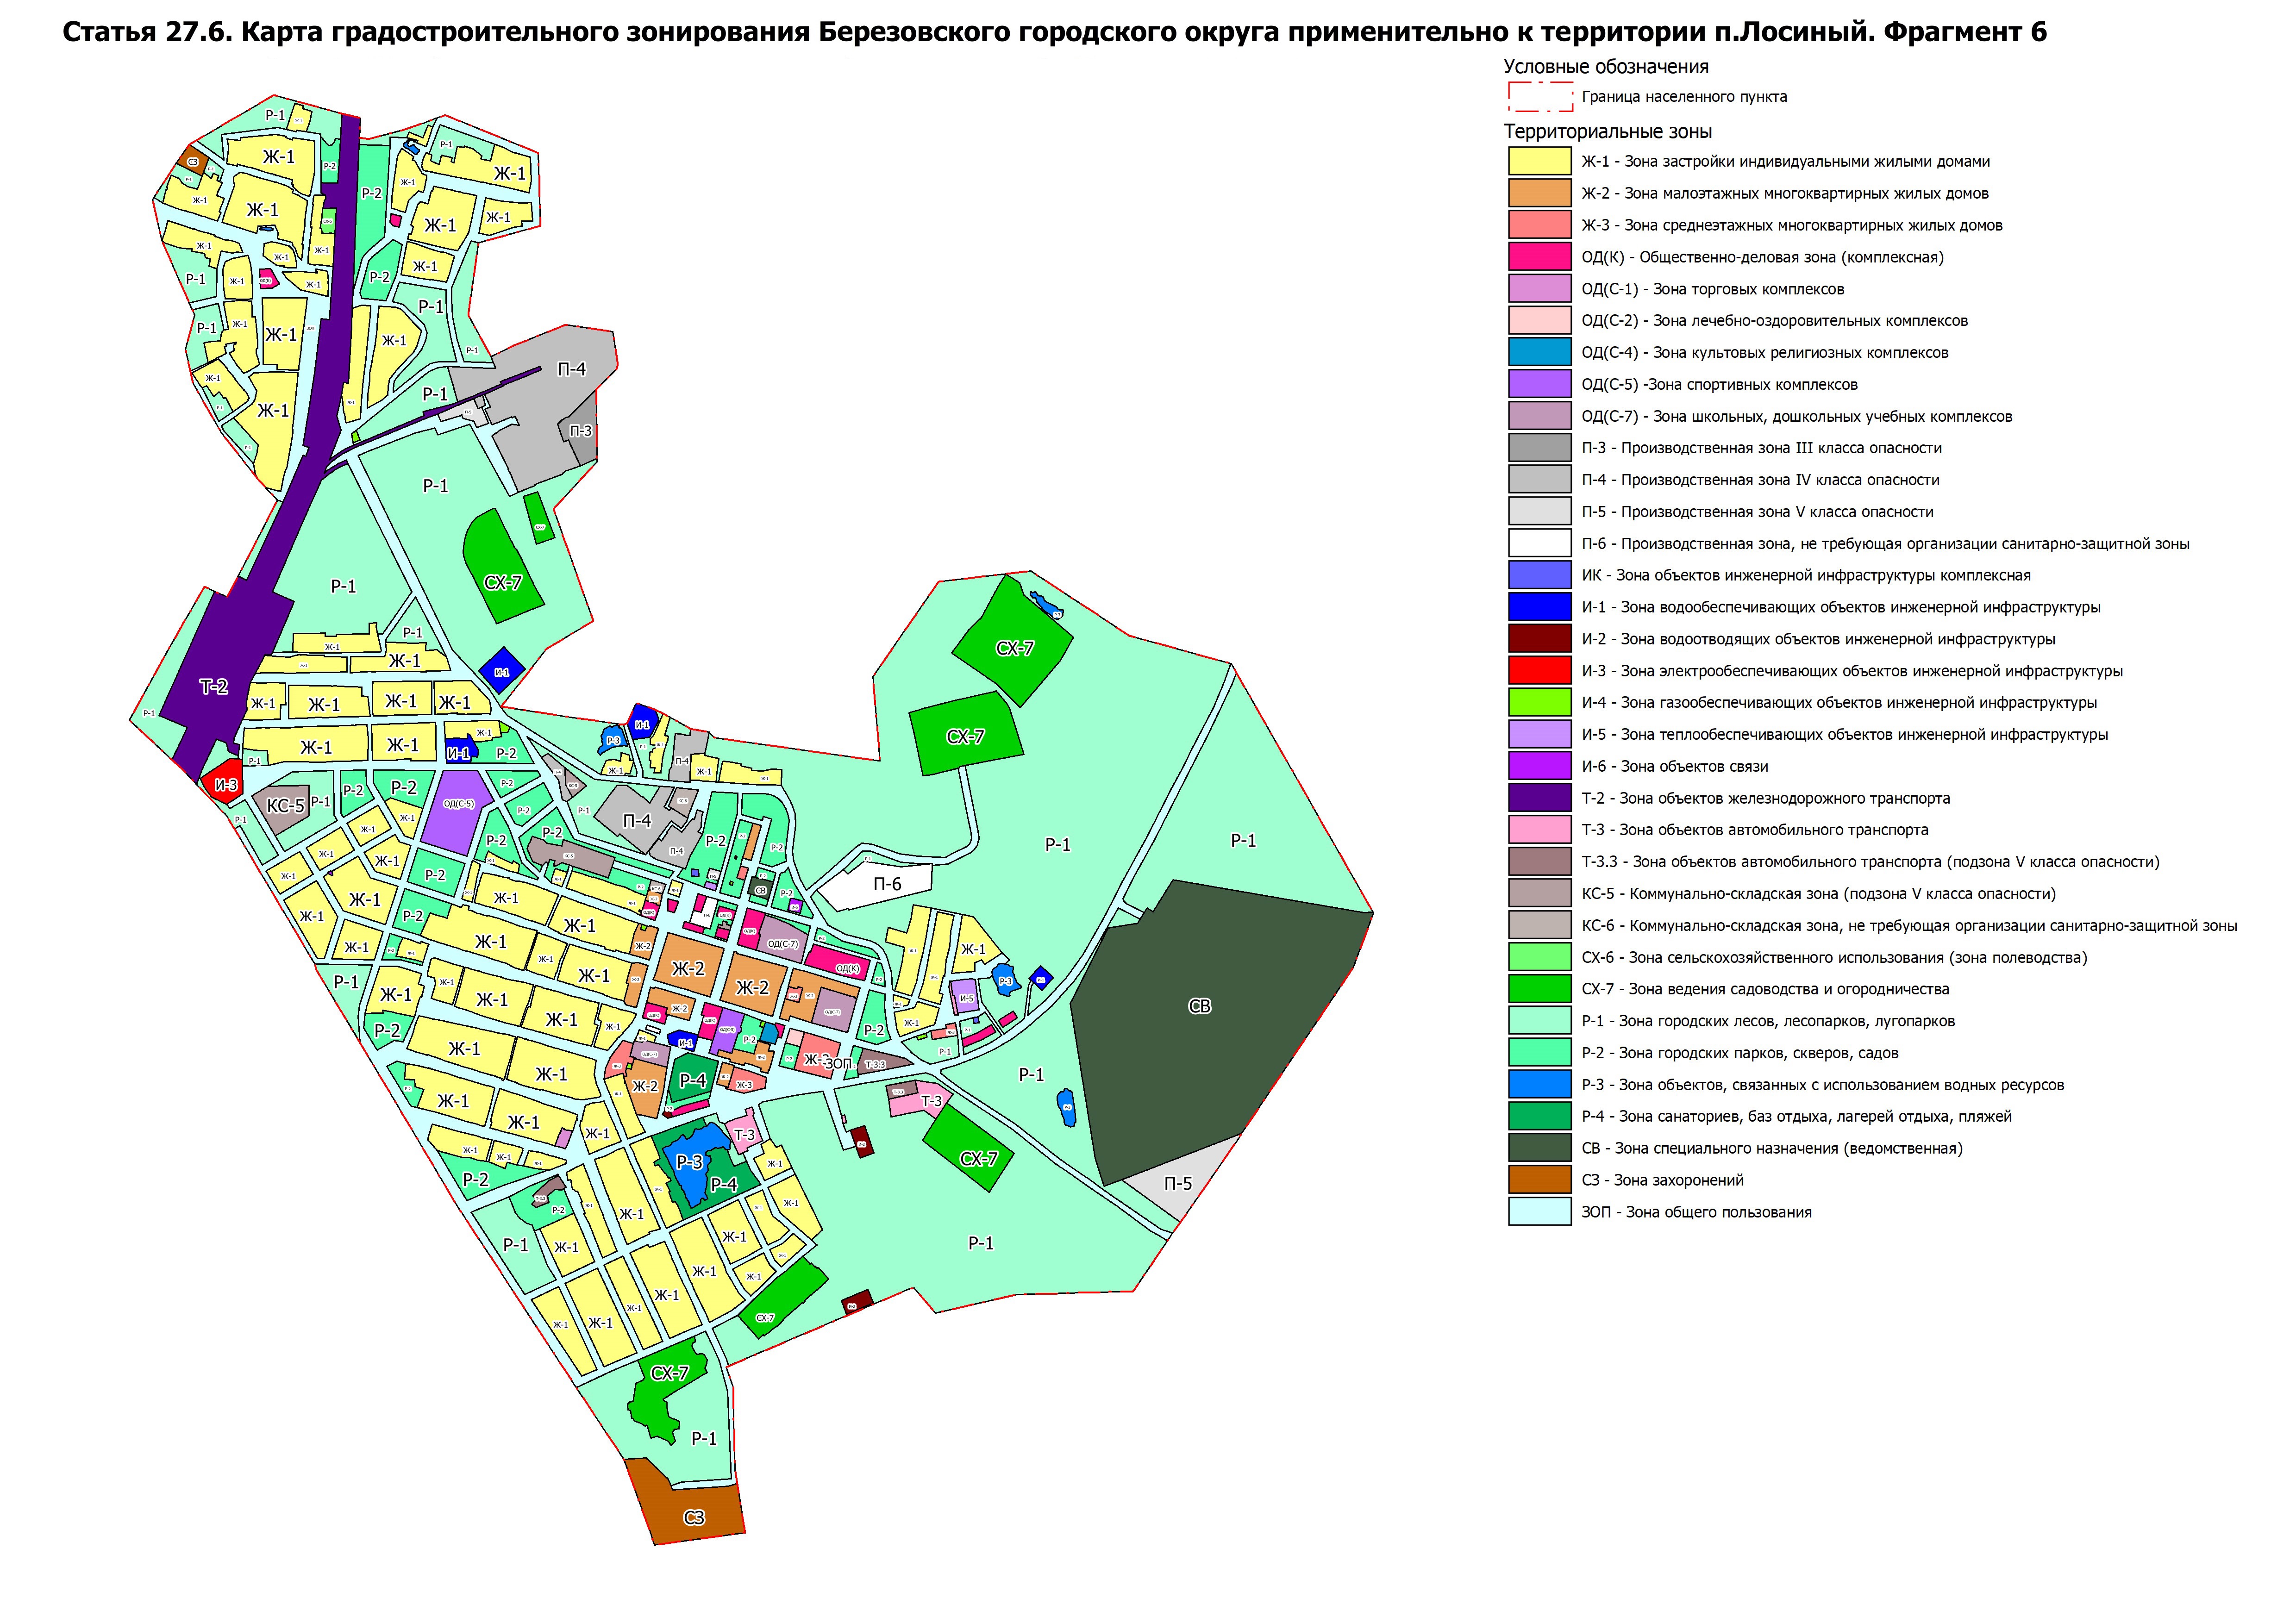Image resolution: width=2296 pixels, height=1623 pixels.
Task: Click the П-5 zone on the map
Action: (x=1177, y=1184)
